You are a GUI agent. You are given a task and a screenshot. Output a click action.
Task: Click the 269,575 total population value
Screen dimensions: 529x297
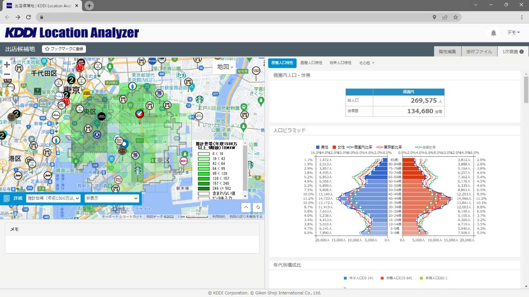[424, 101]
